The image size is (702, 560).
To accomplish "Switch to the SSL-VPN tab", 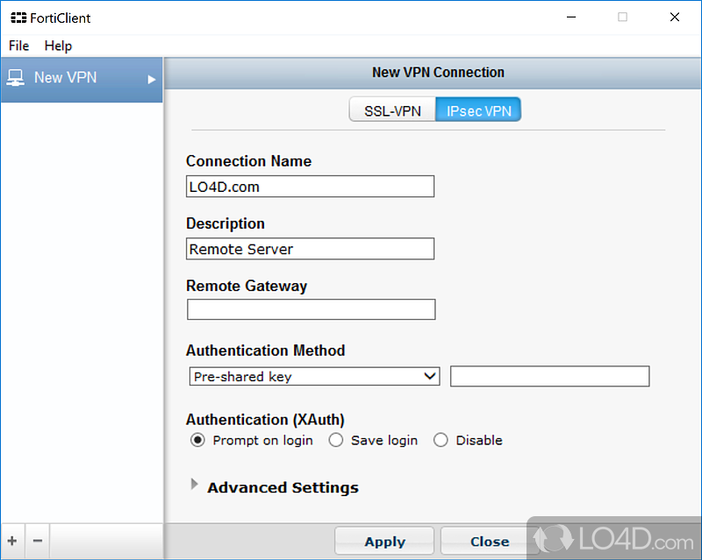I will pyautogui.click(x=392, y=110).
